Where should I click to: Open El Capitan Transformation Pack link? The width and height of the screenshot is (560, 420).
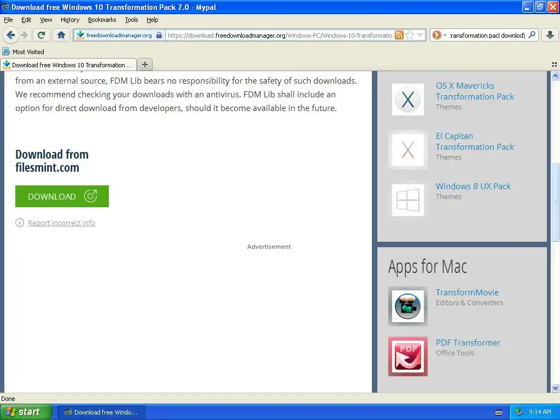[x=475, y=142]
